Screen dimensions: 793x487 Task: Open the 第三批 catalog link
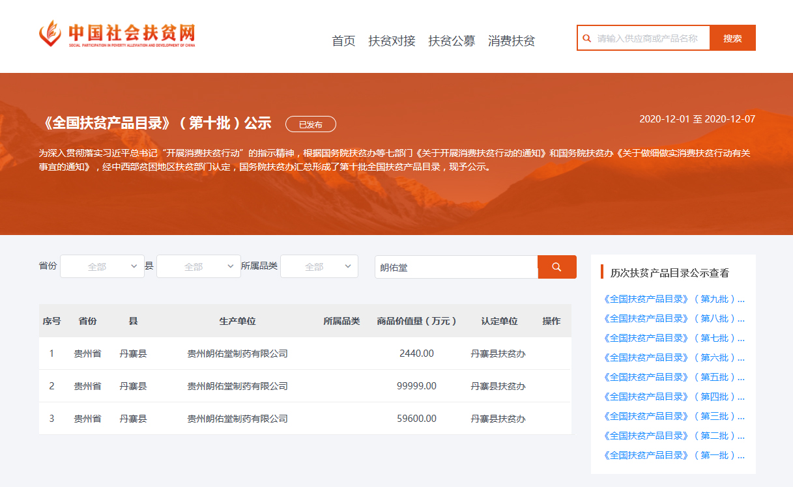674,417
